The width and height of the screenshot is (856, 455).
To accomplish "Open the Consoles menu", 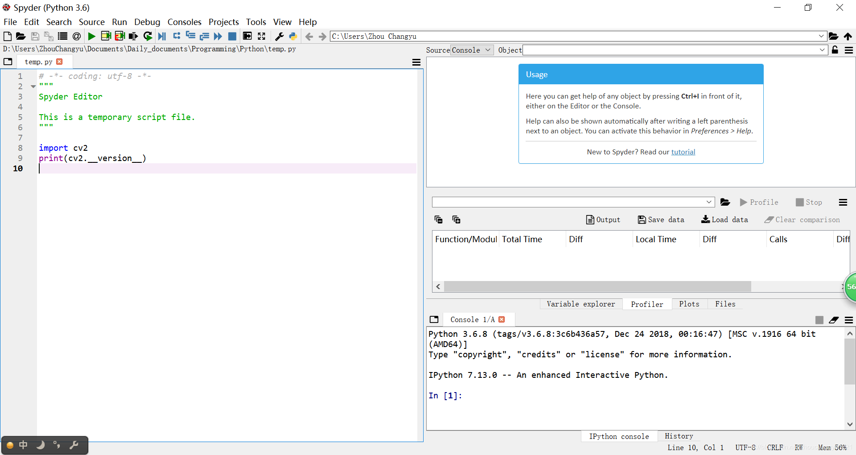I will pos(185,22).
